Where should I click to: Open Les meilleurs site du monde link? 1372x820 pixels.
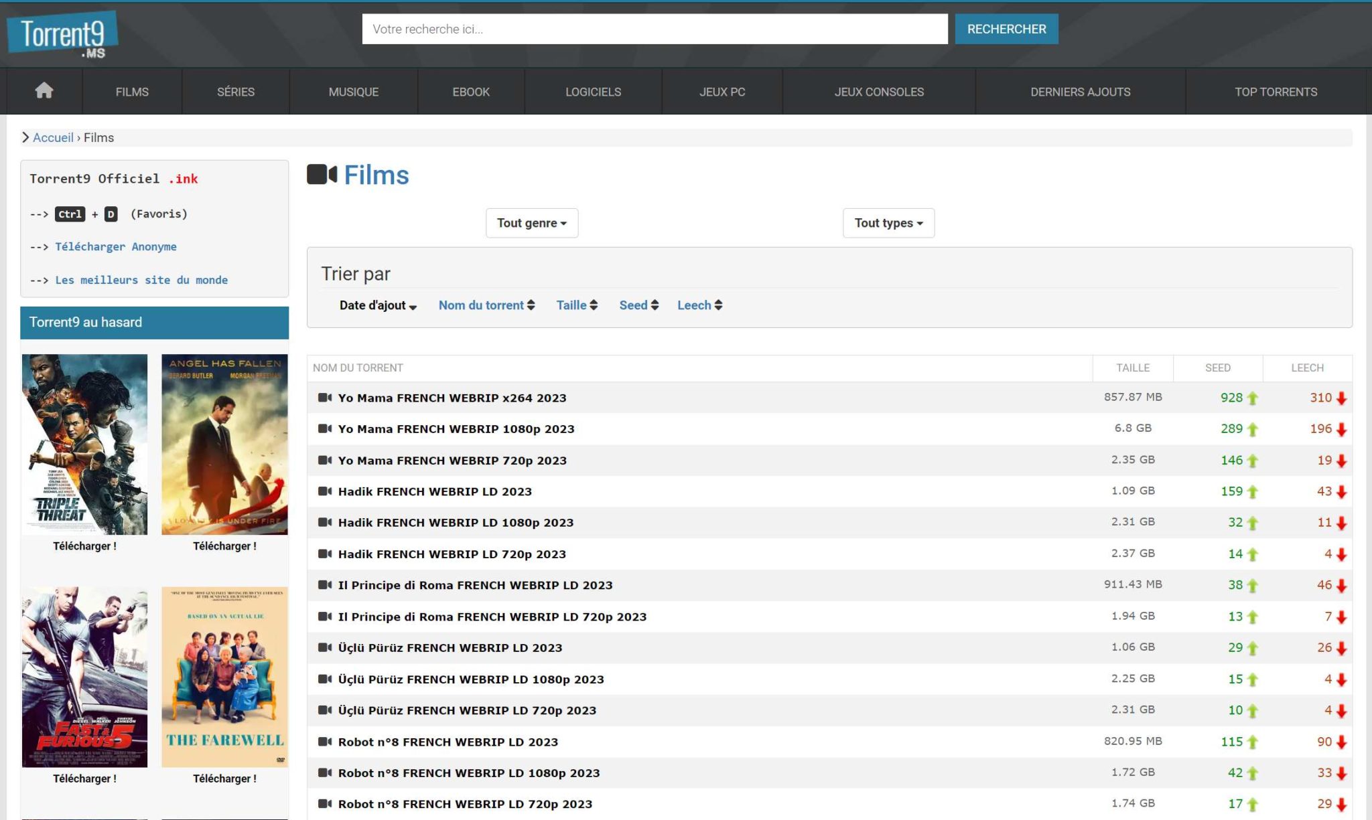tap(141, 280)
